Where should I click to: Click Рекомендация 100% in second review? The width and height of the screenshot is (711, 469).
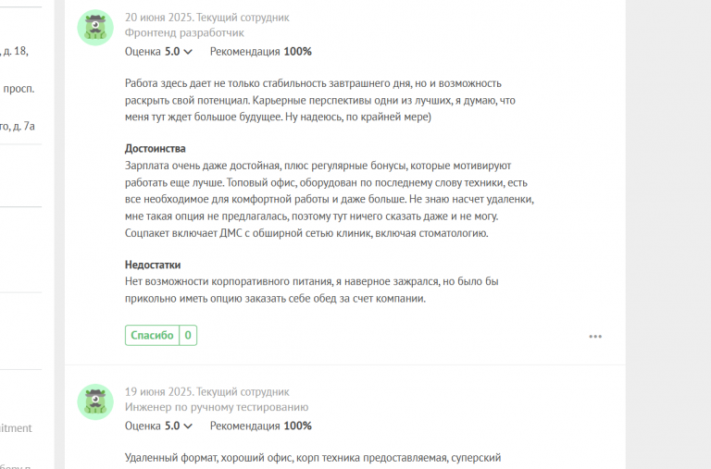[261, 426]
